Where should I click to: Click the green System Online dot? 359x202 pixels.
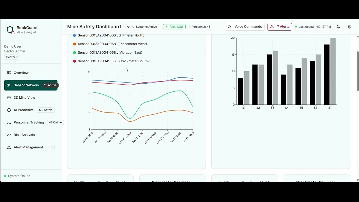5,176
